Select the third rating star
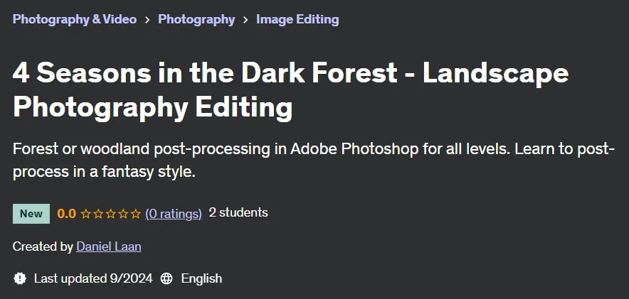 (111, 214)
